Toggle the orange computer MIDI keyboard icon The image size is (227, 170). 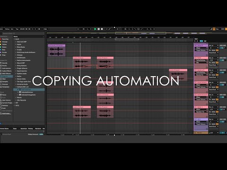coord(214,29)
